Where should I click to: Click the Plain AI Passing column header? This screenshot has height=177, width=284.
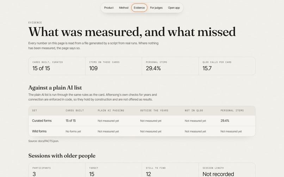coord(111,111)
